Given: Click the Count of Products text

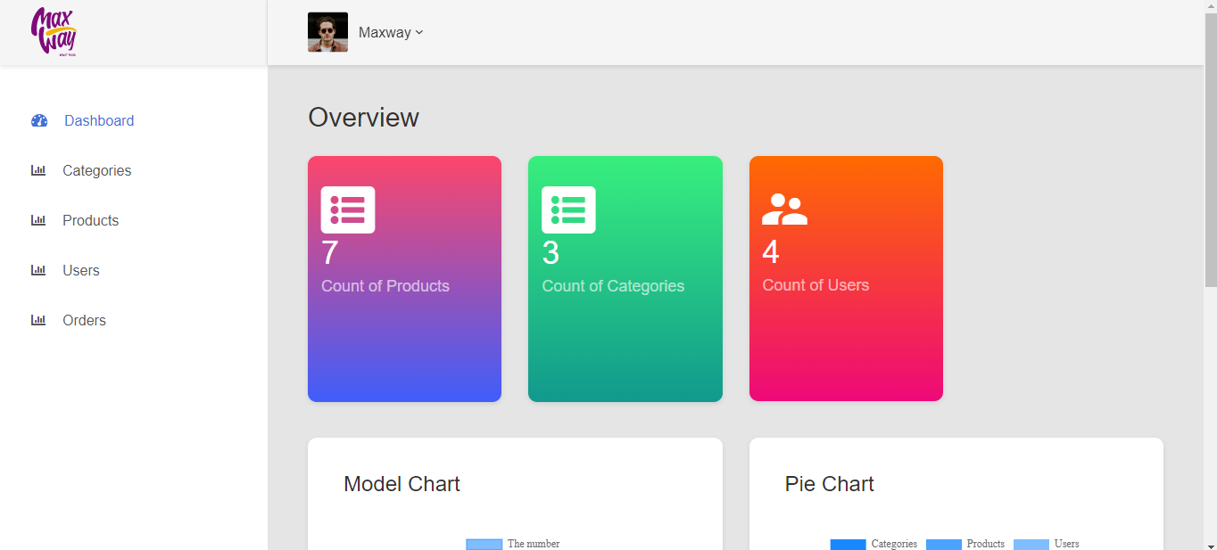Looking at the screenshot, I should click(x=385, y=286).
